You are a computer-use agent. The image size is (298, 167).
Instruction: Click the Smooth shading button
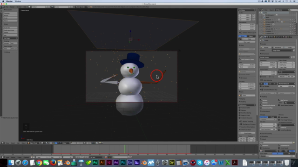coord(7,43)
